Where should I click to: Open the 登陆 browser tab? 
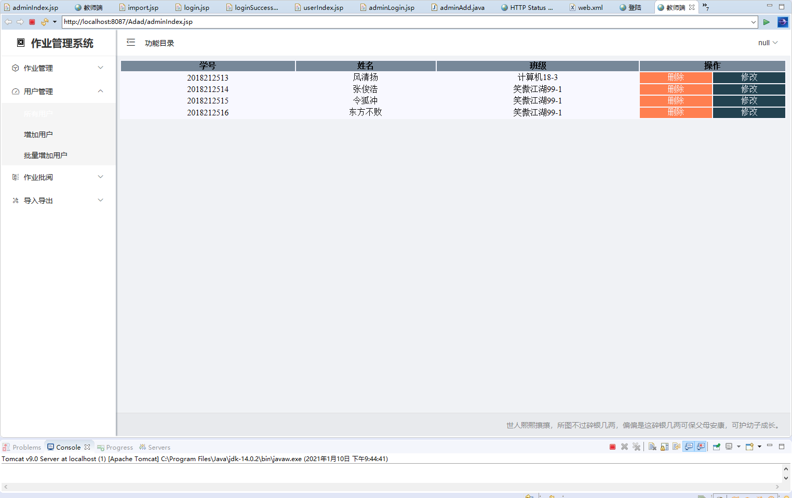[x=630, y=7]
